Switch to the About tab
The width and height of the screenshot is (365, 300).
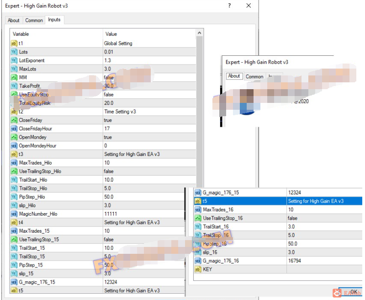14,20
